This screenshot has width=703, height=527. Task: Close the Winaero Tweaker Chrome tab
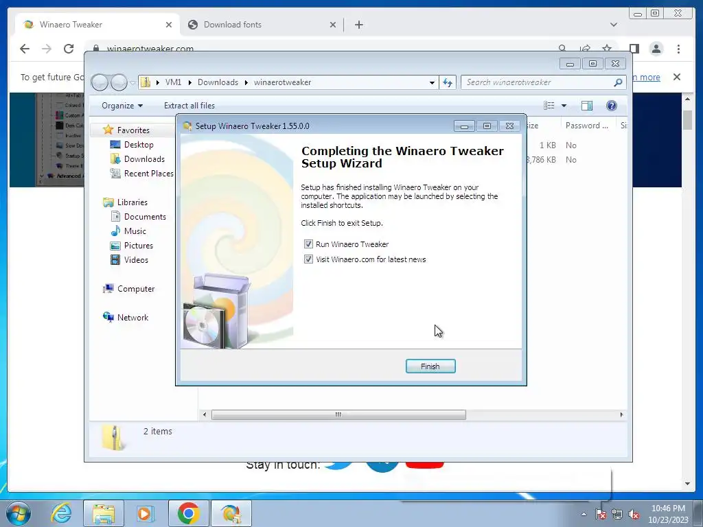point(169,25)
